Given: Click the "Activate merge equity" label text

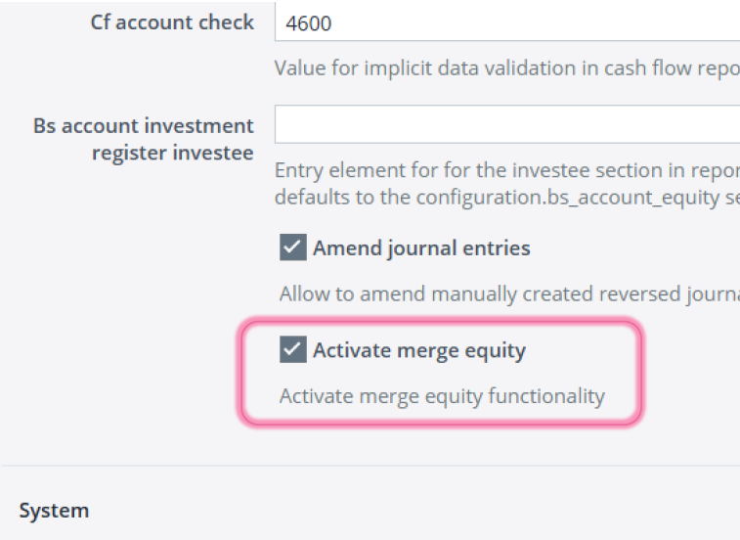Looking at the screenshot, I should point(418,350).
